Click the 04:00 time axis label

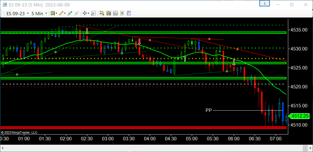coord(150,139)
